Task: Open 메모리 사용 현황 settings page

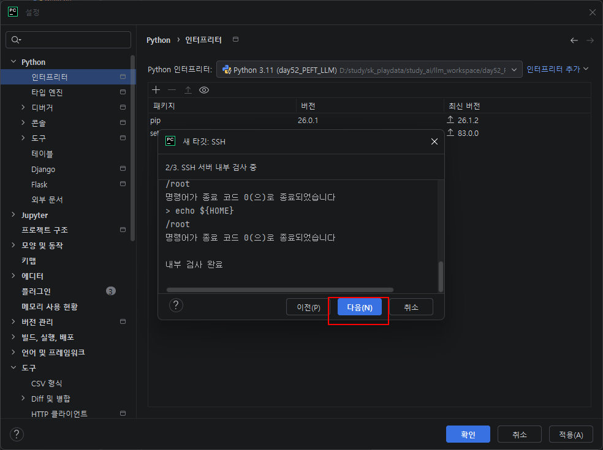Action: [x=68, y=307]
